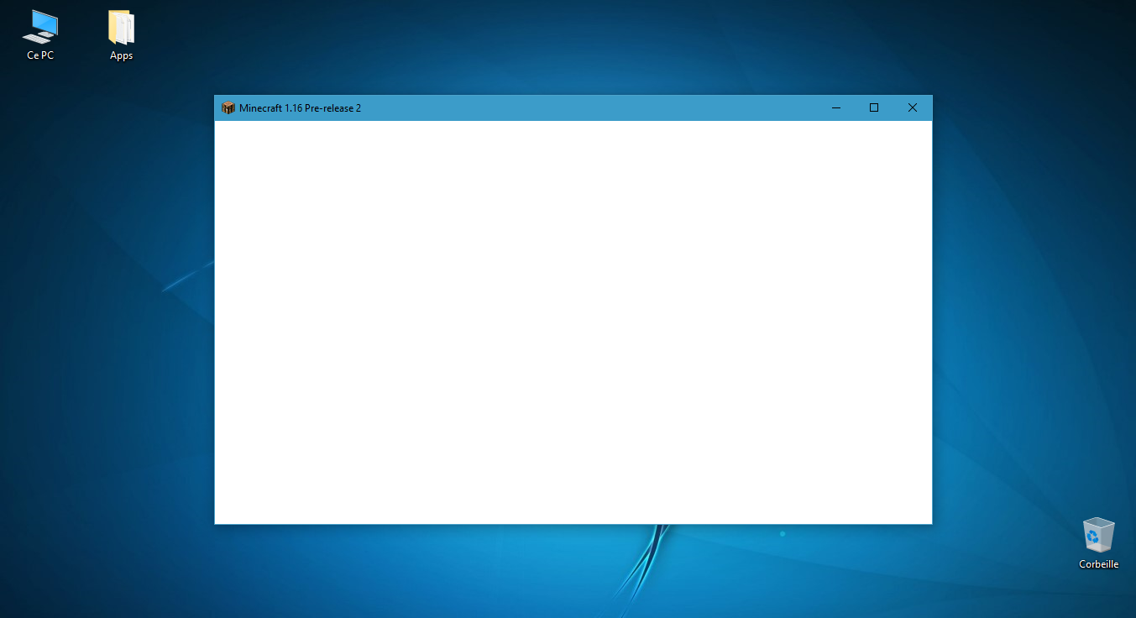Select the "Apps" folder label
Screen dimensions: 1136x618
click(122, 55)
